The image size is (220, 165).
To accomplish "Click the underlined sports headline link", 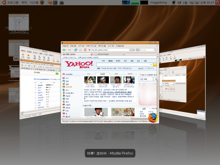I will tap(117, 92).
